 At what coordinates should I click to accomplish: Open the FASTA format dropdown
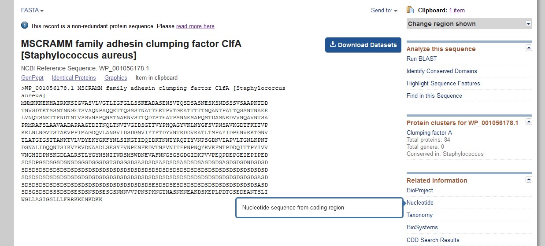coord(32,10)
